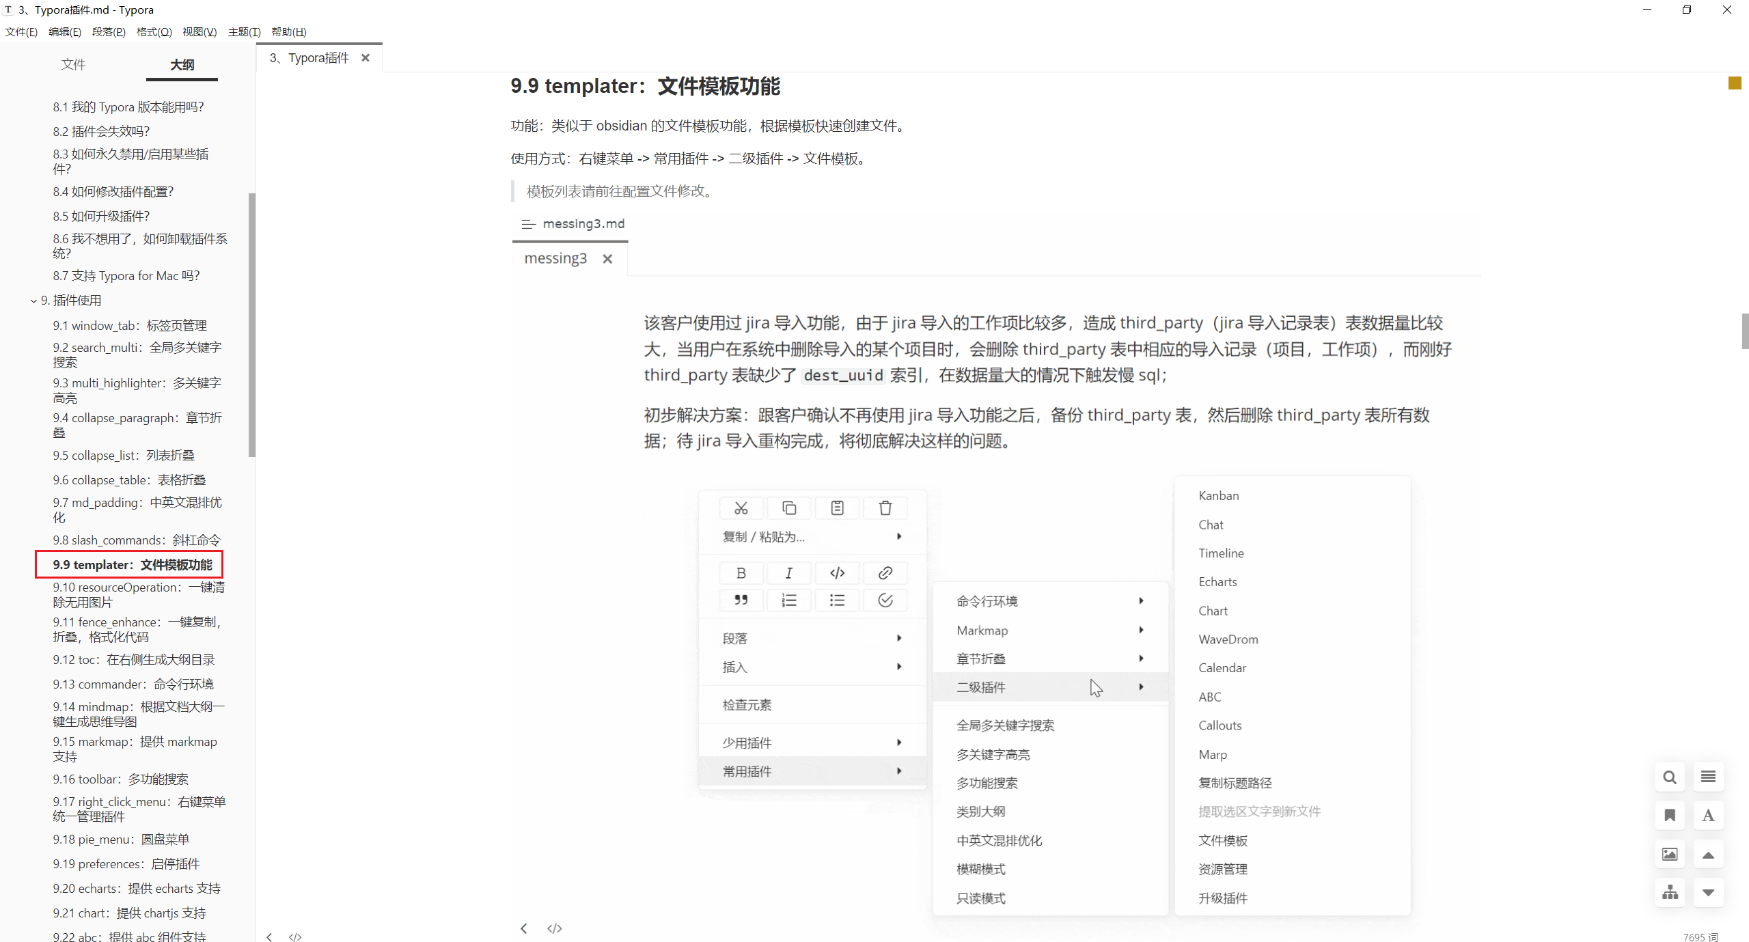Jump to 9.8 slash_commands：斜杠命令
This screenshot has width=1749, height=942.
[137, 540]
